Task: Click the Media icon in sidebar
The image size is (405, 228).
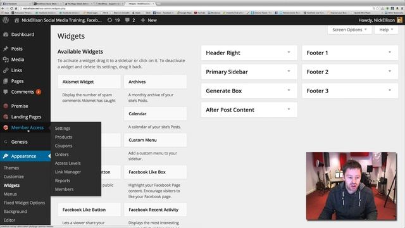Action: coord(6,60)
